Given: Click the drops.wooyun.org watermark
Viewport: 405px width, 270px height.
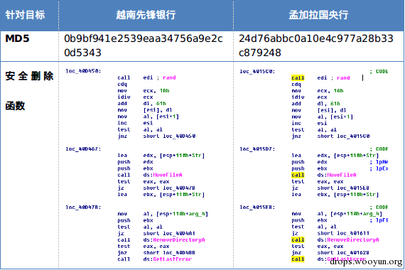Looking at the screenshot, I should point(366,261).
